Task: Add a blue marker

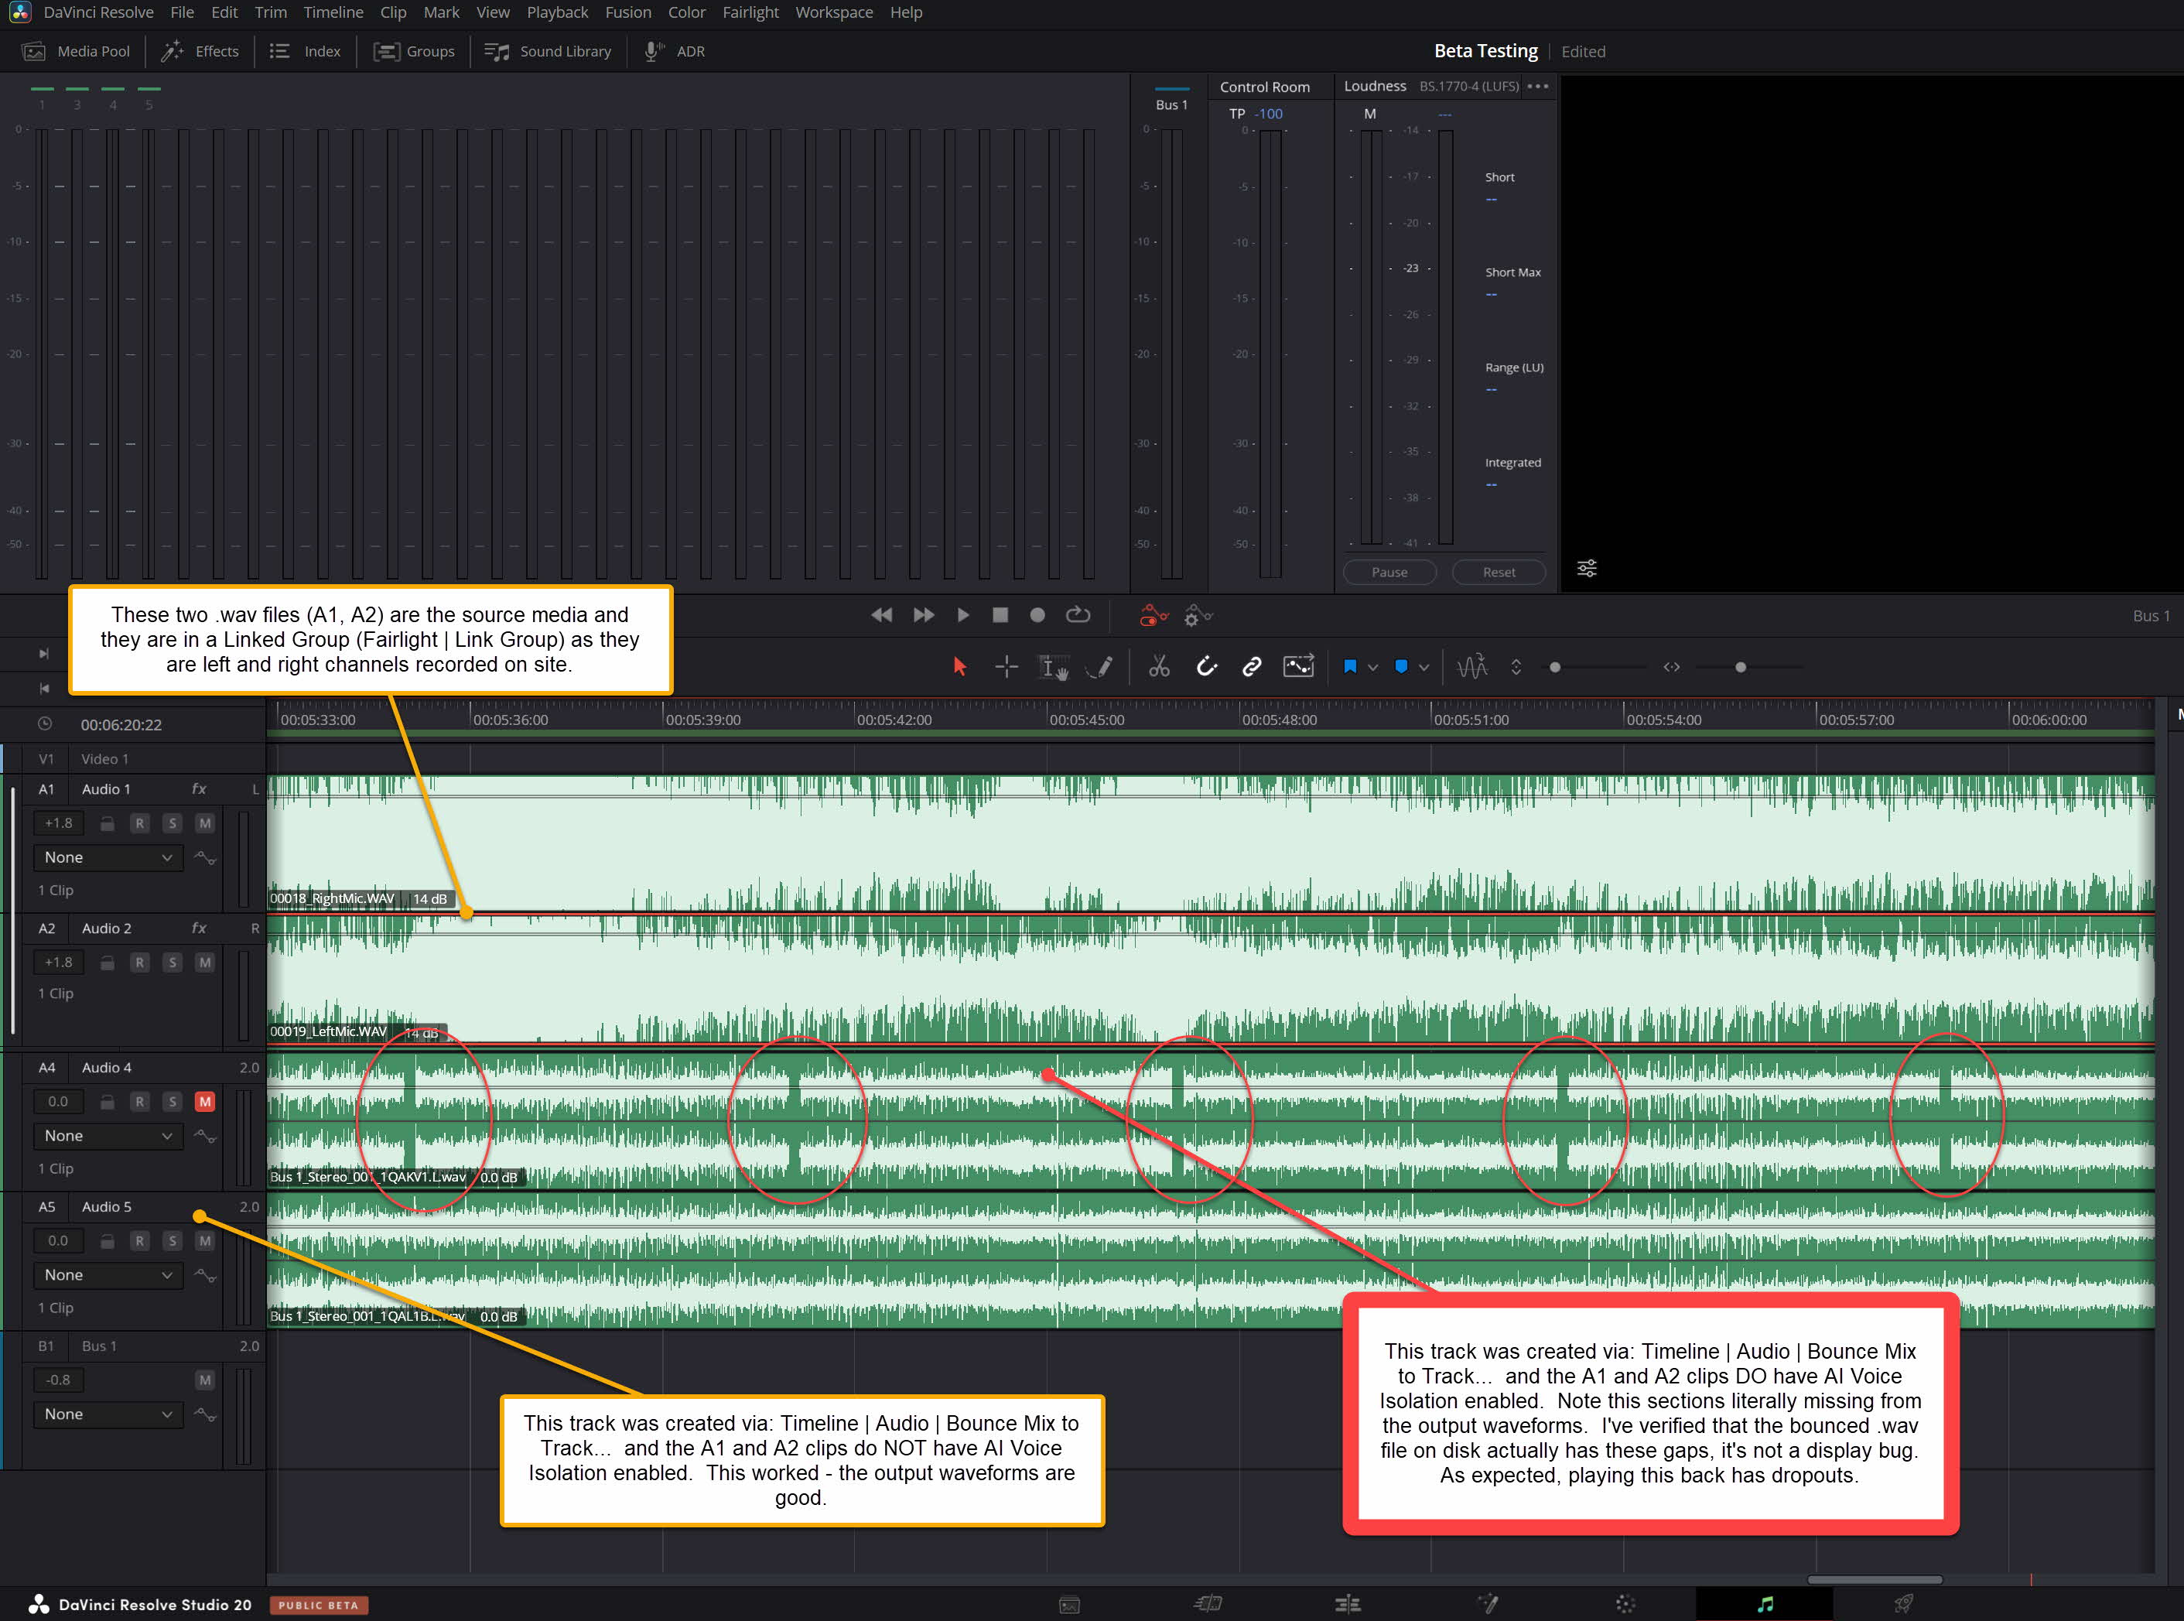Action: [1401, 667]
